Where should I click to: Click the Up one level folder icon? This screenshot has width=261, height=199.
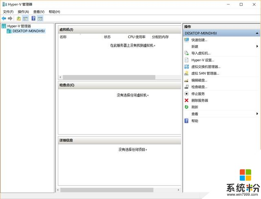(x=19, y=18)
